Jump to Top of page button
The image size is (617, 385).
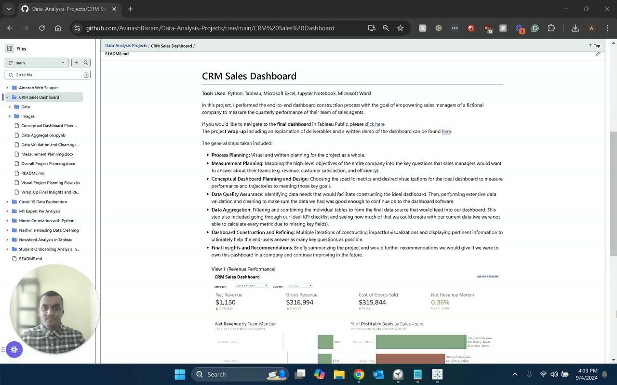click(x=594, y=46)
